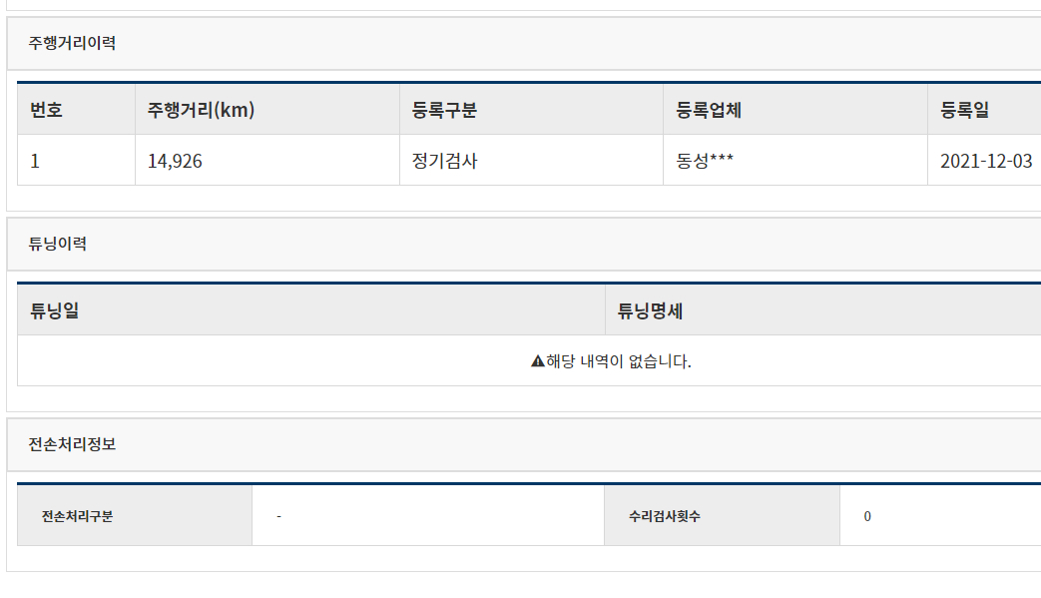This screenshot has height=598, width=1041.
Task: Click the warning triangle icon in tuning history
Action: pos(538,361)
